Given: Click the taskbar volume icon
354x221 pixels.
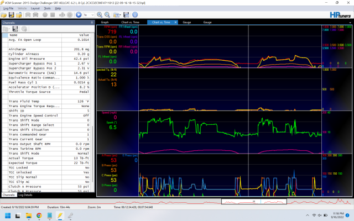Looking at the screenshot, I should click(x=320, y=215).
